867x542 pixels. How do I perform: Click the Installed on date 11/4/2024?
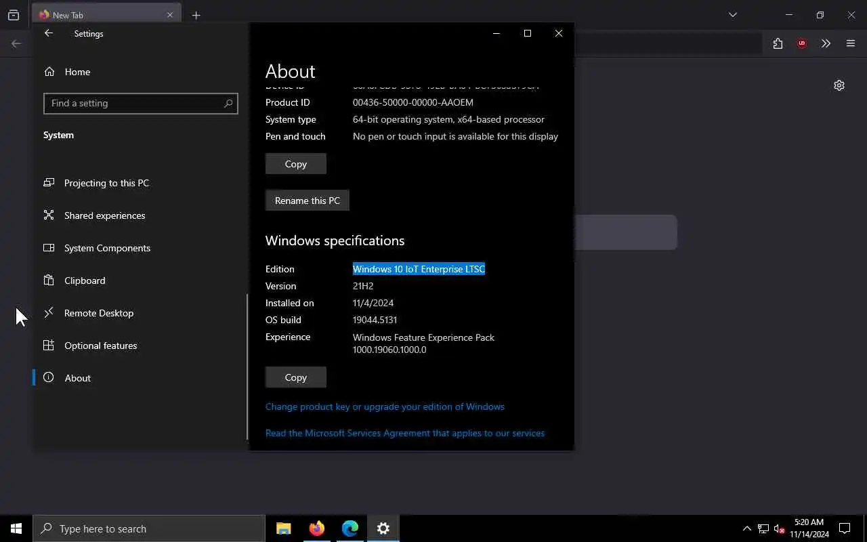373,303
